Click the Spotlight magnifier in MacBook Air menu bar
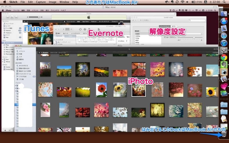Screen dimensions: 229x143 click(224, 2)
